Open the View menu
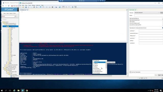Viewport: 163px width, 92px height. [26, 5]
